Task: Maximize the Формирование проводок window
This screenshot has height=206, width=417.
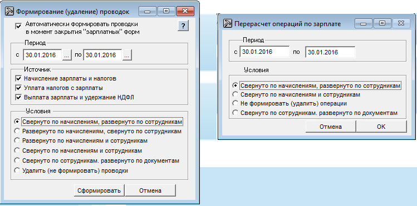Action: (166, 12)
